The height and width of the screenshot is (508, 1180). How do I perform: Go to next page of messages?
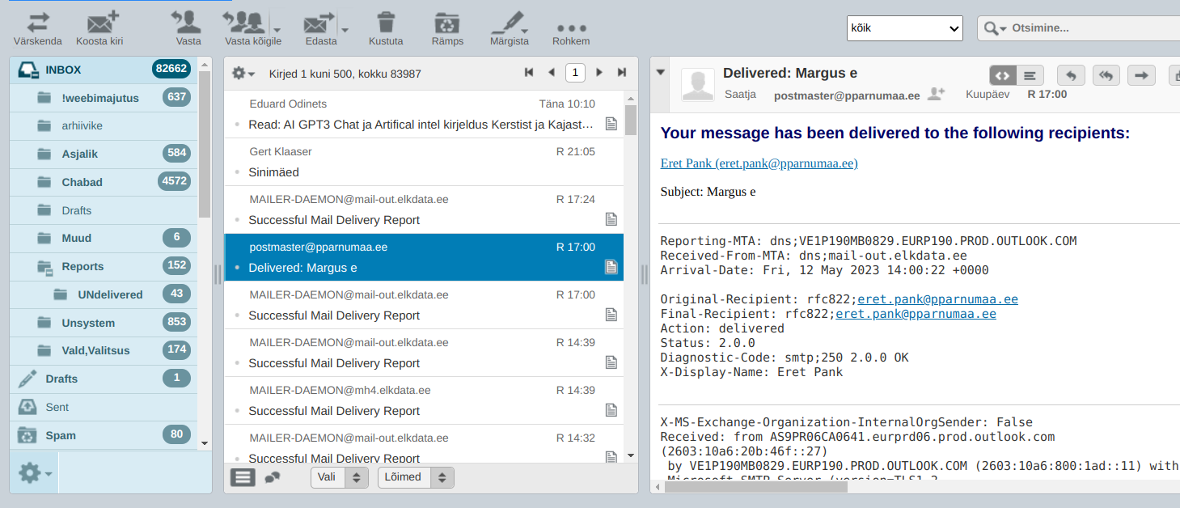click(x=599, y=73)
